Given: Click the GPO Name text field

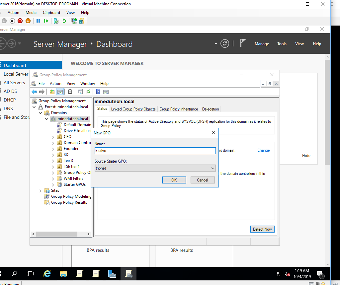Looking at the screenshot, I should (x=155, y=151).
